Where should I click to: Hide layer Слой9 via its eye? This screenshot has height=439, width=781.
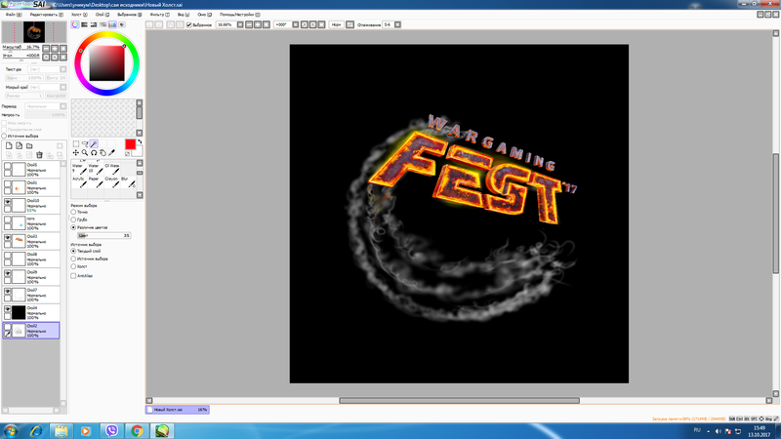pyautogui.click(x=8, y=274)
